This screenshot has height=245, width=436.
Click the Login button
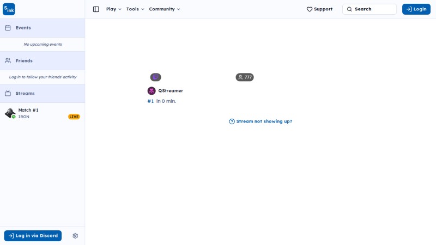tap(416, 9)
